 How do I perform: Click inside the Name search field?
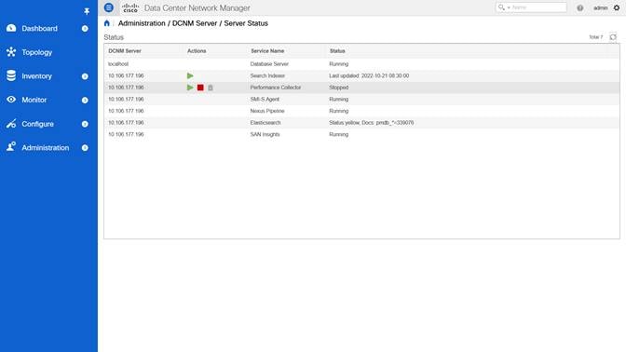(538, 7)
